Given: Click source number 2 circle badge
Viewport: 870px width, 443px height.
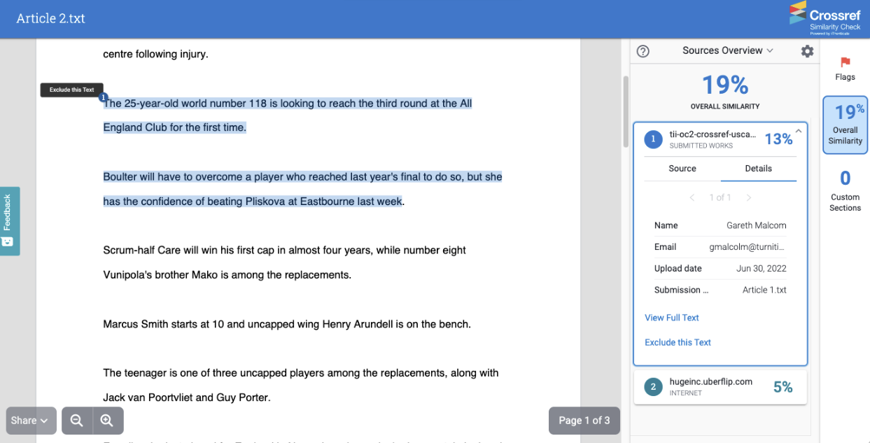Looking at the screenshot, I should [653, 387].
